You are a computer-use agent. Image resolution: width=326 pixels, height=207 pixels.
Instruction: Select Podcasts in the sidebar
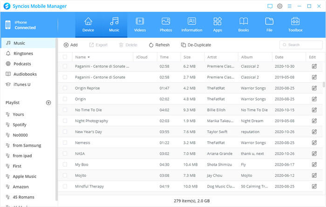[22, 64]
